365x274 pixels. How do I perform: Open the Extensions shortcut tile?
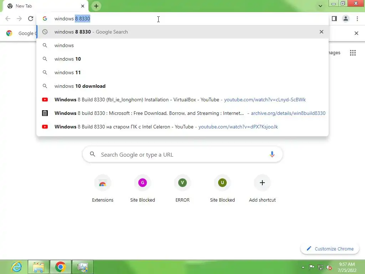(x=102, y=189)
